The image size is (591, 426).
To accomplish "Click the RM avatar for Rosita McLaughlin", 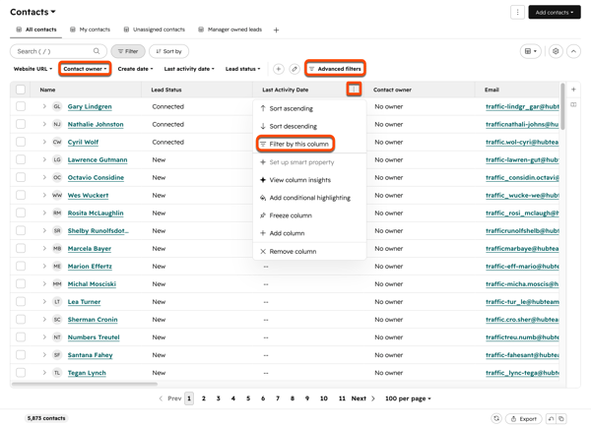I will [57, 213].
